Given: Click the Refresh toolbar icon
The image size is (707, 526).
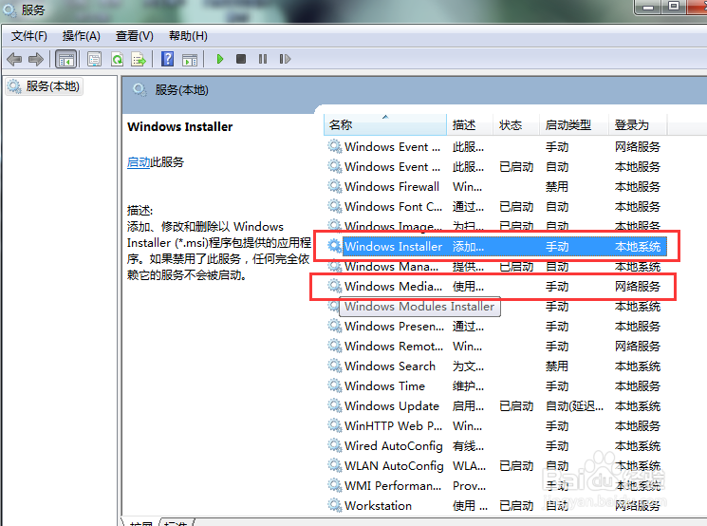Looking at the screenshot, I should coord(118,59).
